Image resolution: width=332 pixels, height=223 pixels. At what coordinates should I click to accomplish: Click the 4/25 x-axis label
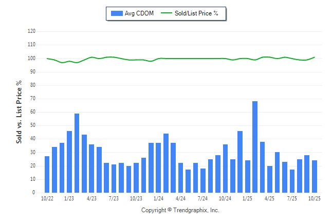tap(269, 198)
